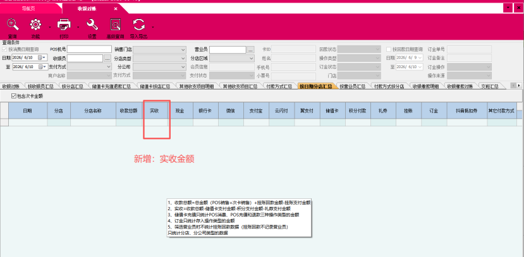Switch to the 按分店汇总 tab
524x257 pixels.
point(72,87)
